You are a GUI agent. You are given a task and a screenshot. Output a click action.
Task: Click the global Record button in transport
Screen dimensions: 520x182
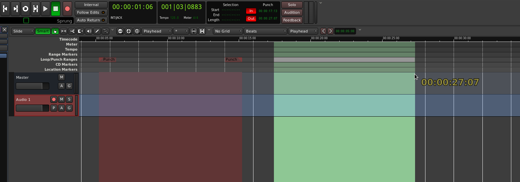[67, 9]
